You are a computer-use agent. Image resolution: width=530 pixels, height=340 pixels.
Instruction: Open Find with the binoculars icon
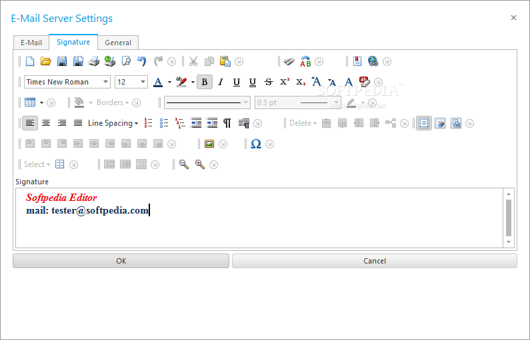[x=289, y=61]
